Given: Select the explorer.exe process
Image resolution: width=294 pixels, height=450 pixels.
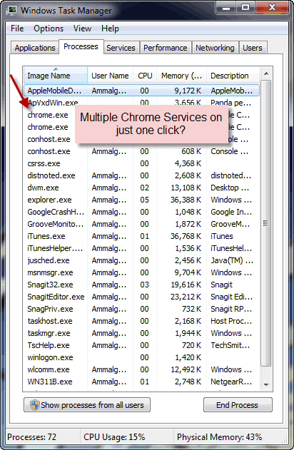Looking at the screenshot, I should pos(142,200).
